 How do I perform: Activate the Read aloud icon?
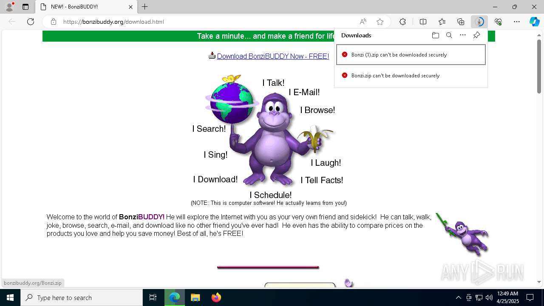[363, 22]
